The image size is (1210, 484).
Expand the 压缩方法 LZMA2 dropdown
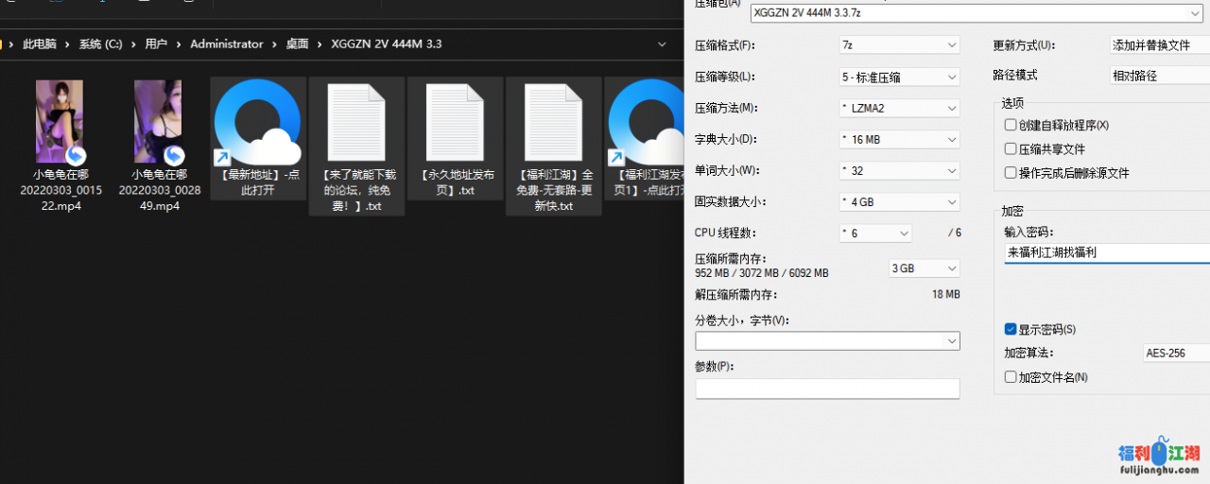[899, 108]
